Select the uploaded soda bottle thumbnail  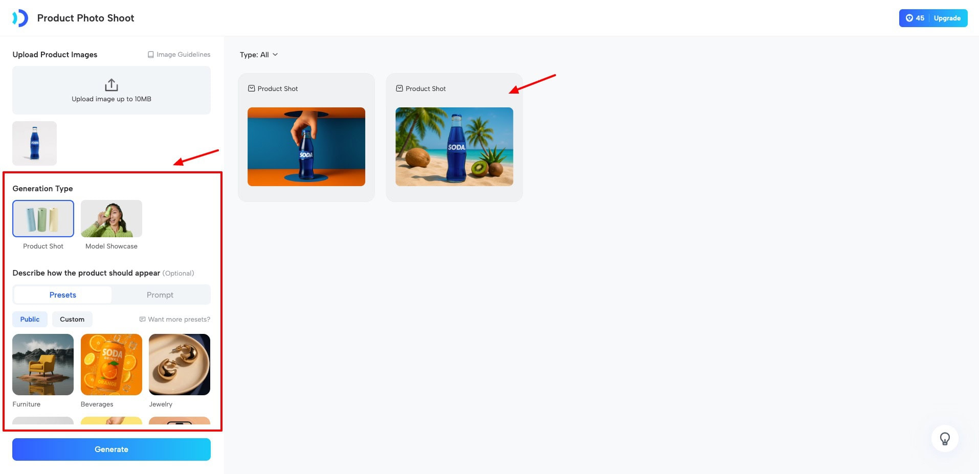tap(35, 143)
